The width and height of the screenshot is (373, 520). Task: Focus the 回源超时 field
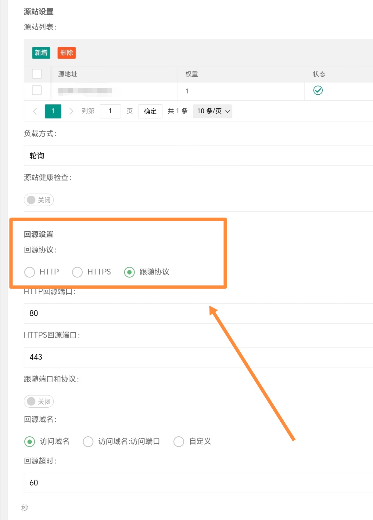[x=198, y=483]
